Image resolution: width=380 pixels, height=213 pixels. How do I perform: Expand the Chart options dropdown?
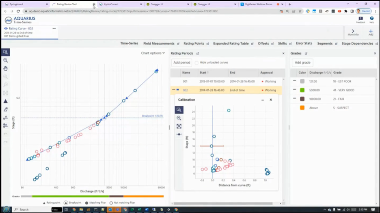153,53
